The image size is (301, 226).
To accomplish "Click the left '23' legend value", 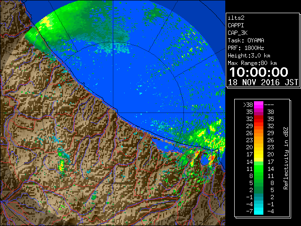I will coord(250,140).
